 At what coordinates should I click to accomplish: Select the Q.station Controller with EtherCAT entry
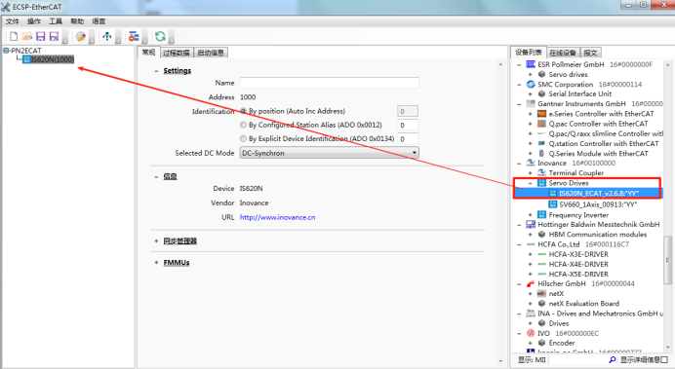point(604,143)
